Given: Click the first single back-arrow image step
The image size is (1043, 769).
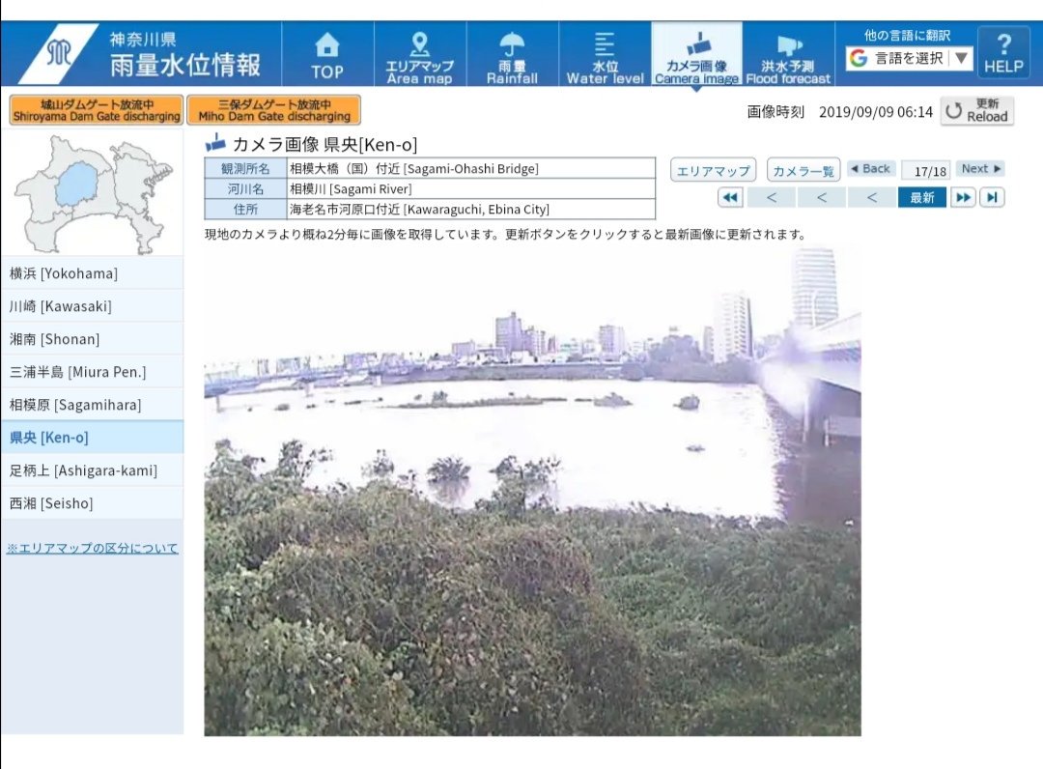Looking at the screenshot, I should (x=772, y=198).
